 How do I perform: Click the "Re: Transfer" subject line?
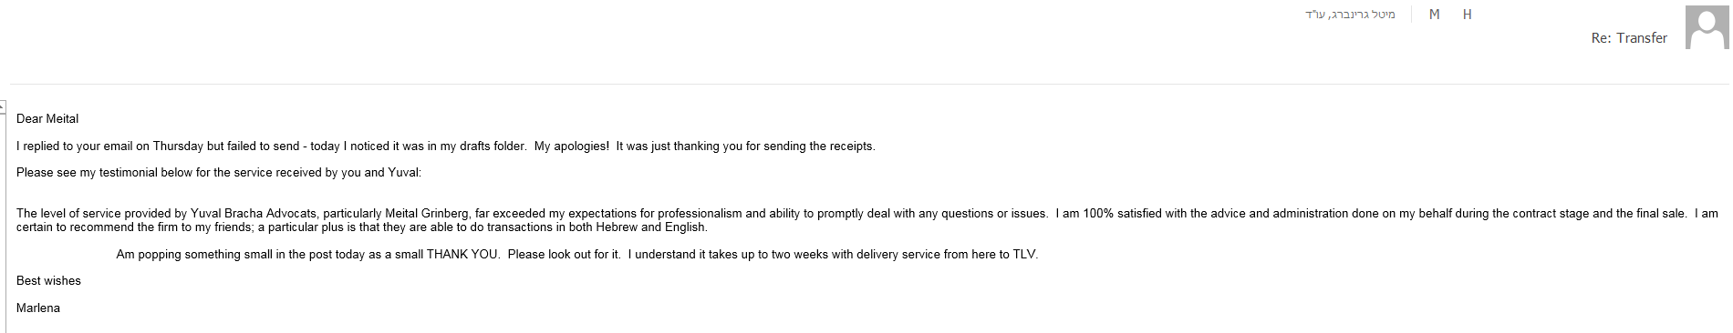[x=1629, y=38]
